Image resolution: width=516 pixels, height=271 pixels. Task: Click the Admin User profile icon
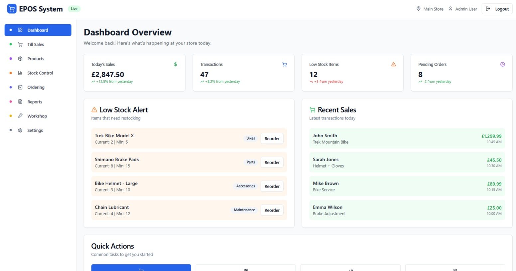[451, 9]
